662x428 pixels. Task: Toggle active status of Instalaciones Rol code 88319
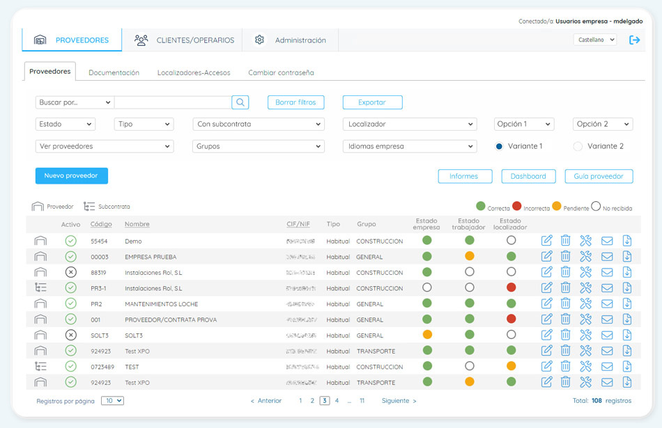click(x=71, y=272)
